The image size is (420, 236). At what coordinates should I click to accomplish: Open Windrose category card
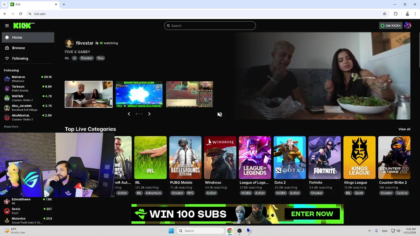click(220, 158)
